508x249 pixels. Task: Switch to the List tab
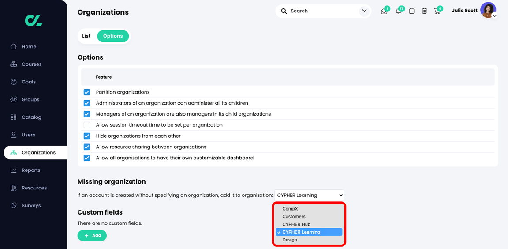86,36
